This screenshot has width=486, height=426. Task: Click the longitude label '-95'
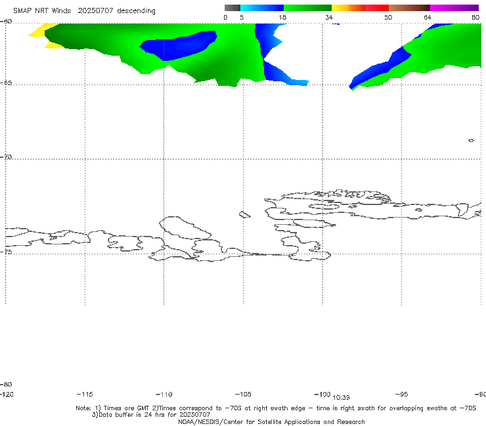402,394
